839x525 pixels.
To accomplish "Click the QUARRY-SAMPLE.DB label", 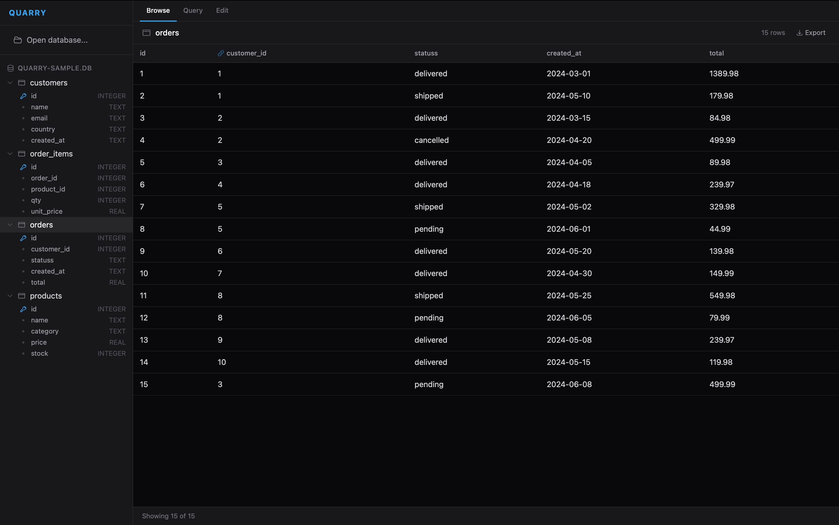I will pos(54,68).
